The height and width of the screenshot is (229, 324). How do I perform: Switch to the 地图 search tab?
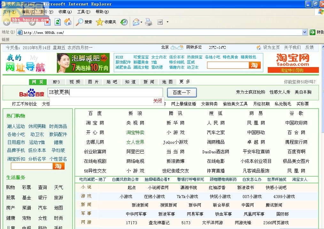[167, 82]
